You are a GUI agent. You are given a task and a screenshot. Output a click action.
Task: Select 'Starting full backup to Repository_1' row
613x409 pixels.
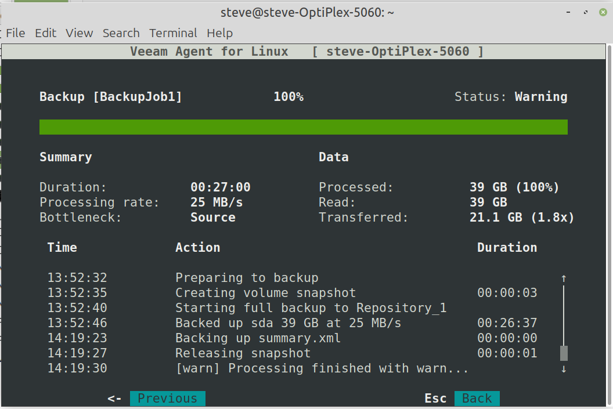tap(292, 308)
